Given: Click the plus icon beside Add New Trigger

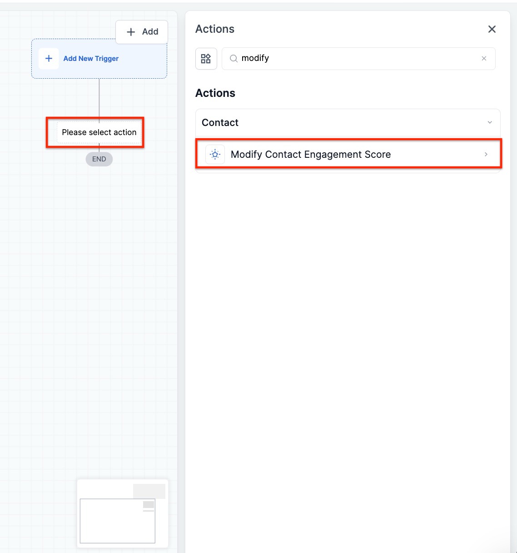Looking at the screenshot, I should coord(49,59).
